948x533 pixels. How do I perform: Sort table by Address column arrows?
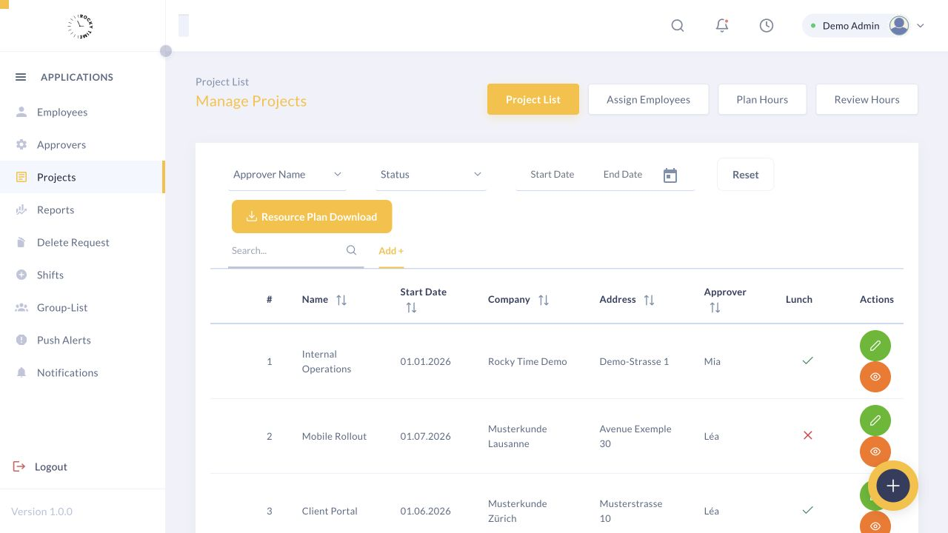click(649, 300)
